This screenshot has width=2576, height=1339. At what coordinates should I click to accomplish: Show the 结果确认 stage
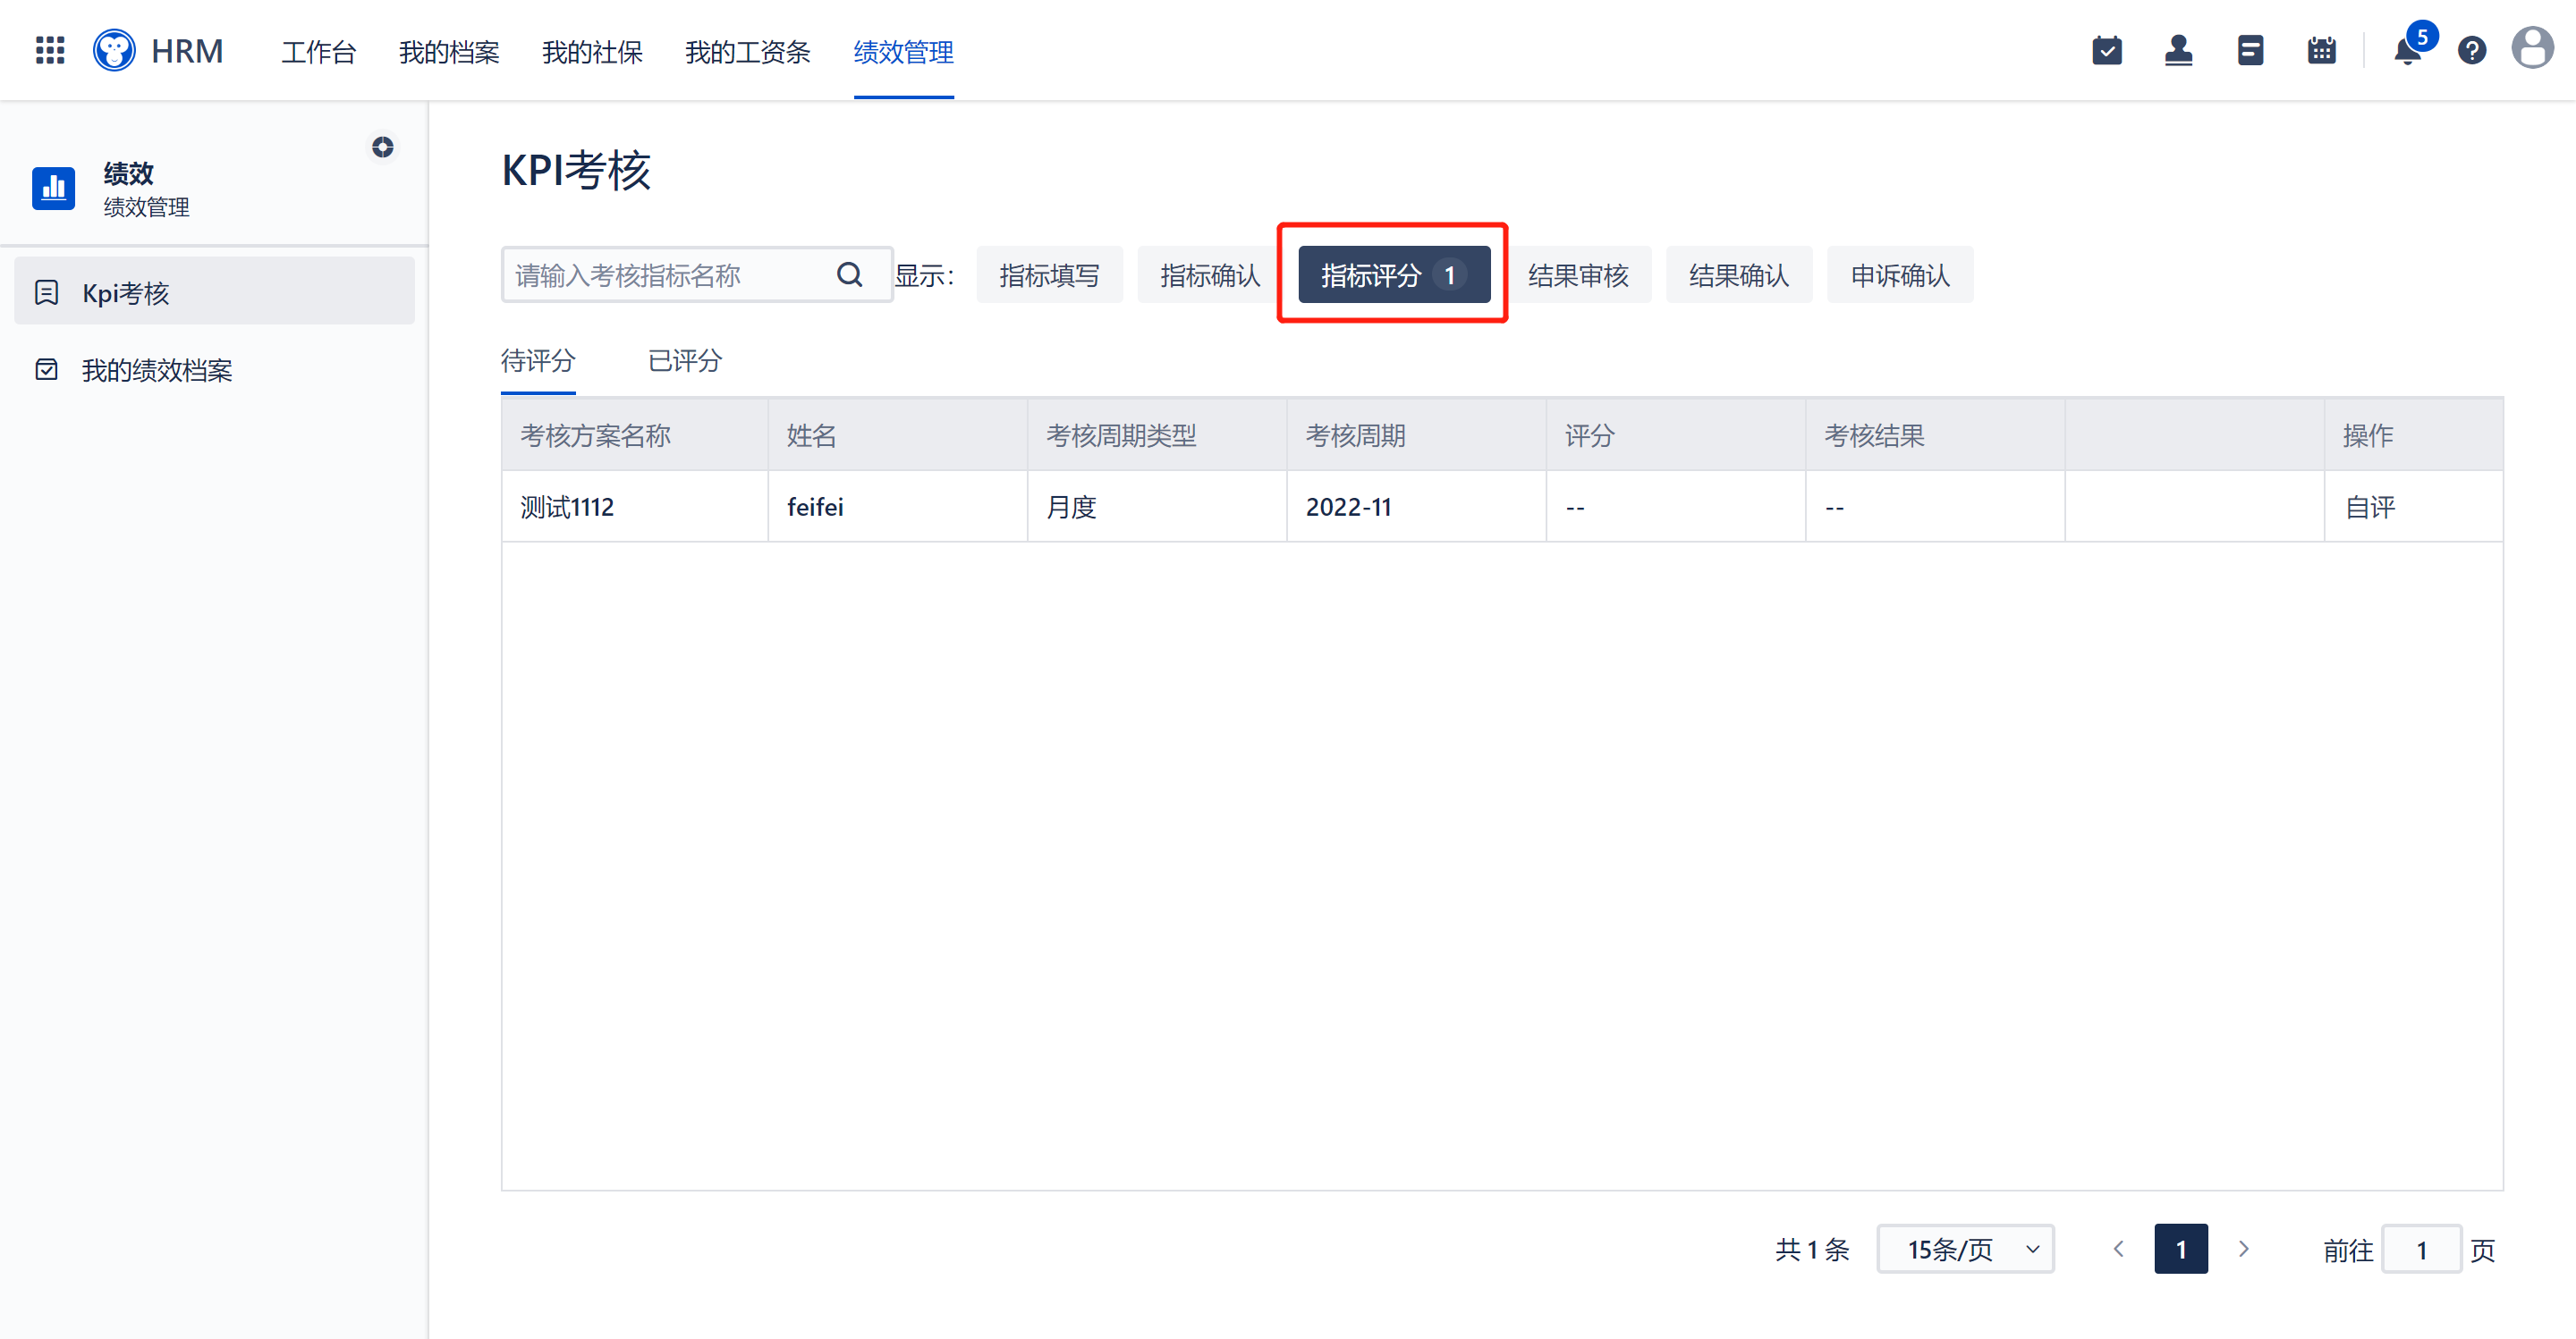pos(1739,274)
